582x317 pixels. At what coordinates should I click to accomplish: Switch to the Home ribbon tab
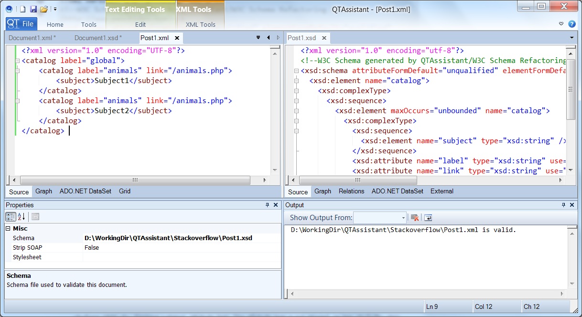pyautogui.click(x=55, y=24)
